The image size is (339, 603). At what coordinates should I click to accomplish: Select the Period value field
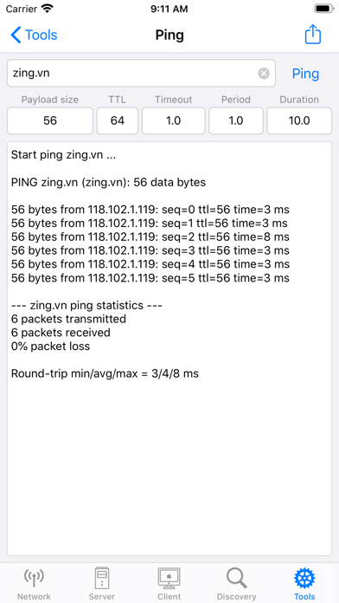coord(236,120)
